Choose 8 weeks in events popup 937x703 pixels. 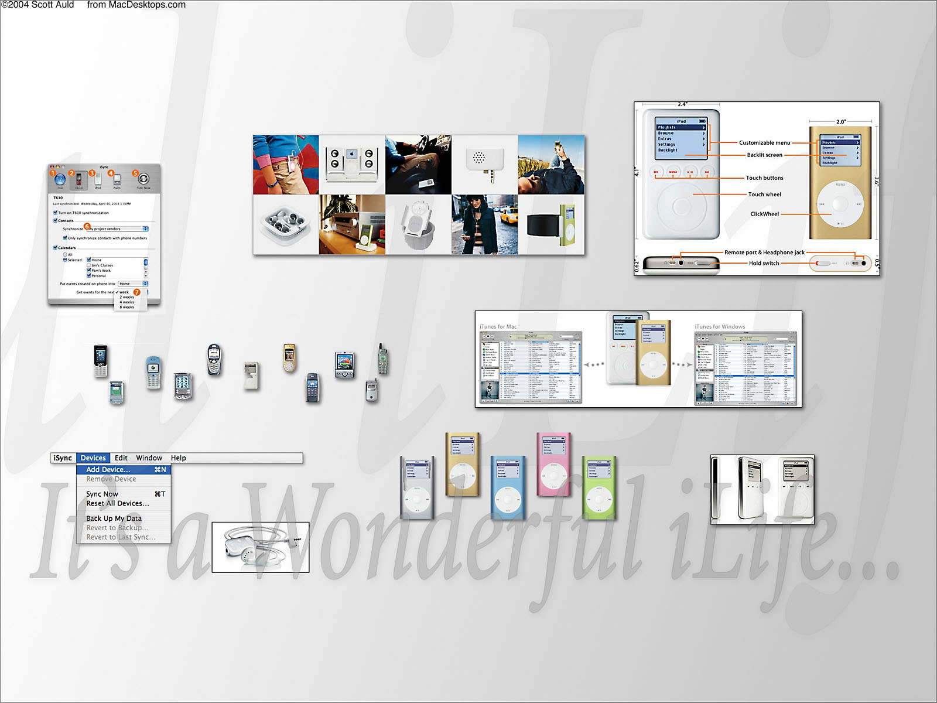tap(127, 307)
